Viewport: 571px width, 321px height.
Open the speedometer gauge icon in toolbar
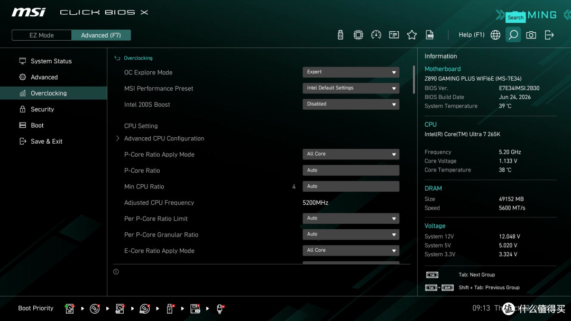(376, 35)
